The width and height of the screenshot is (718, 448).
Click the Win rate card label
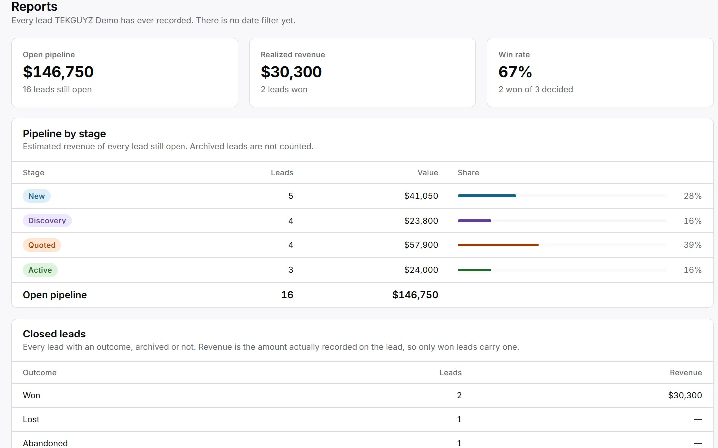(x=514, y=55)
